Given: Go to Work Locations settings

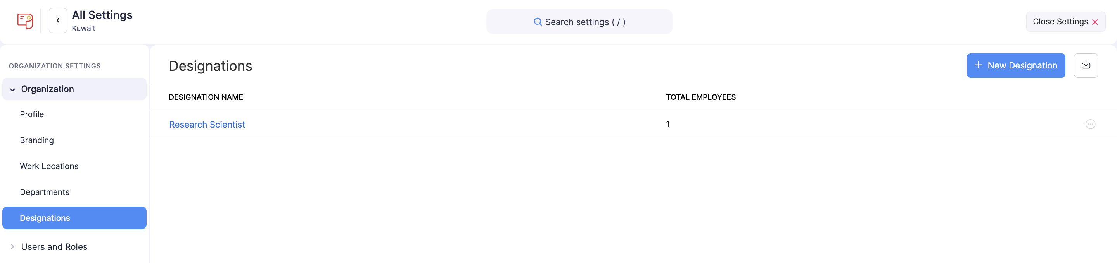Looking at the screenshot, I should 49,166.
